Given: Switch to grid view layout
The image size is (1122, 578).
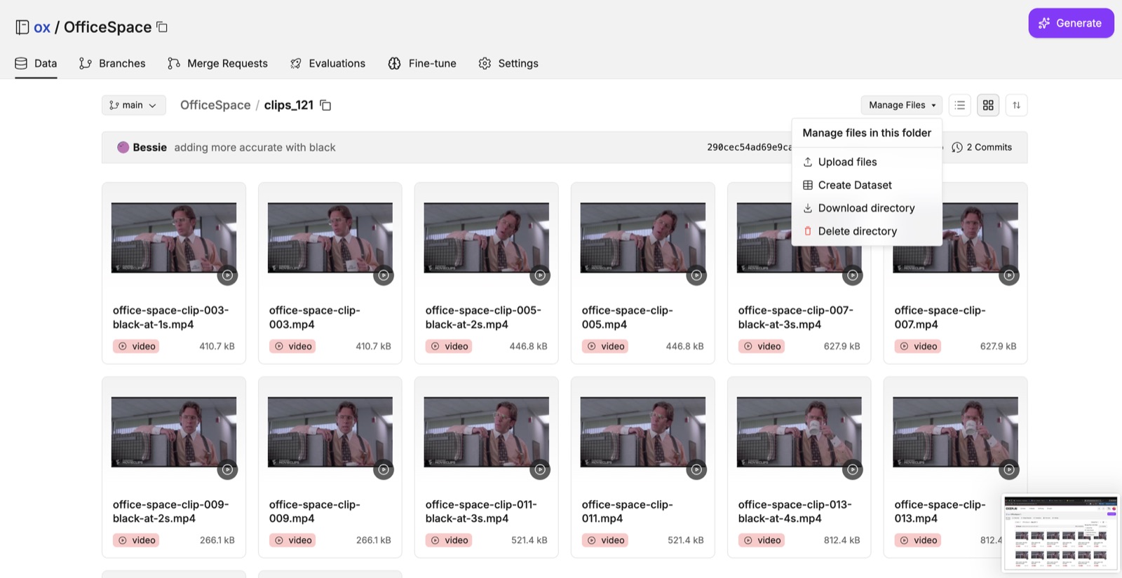Looking at the screenshot, I should coord(988,105).
